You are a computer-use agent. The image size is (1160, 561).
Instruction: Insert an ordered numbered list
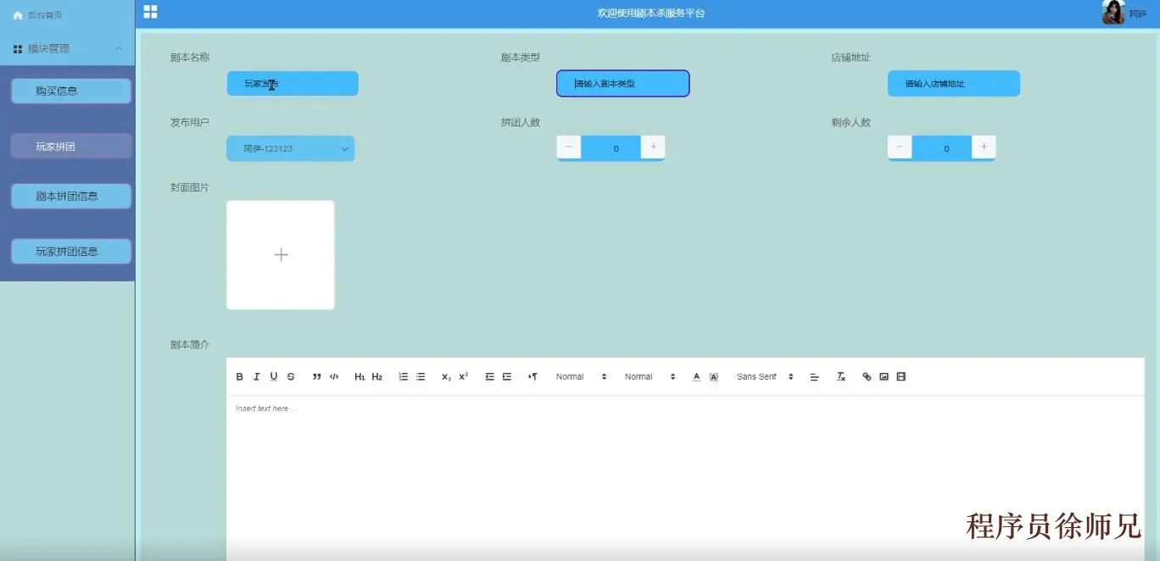(404, 376)
